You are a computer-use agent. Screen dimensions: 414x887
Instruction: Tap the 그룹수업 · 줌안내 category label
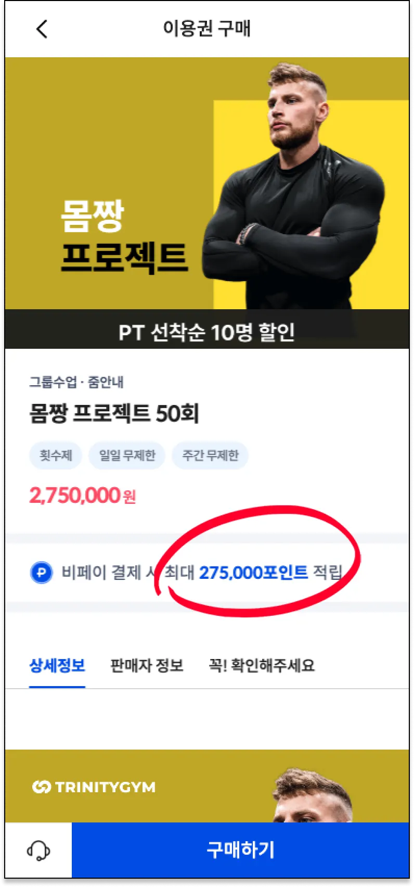[76, 382]
